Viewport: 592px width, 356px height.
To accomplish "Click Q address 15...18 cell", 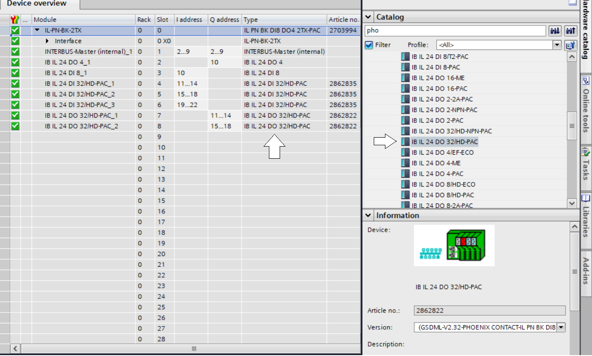I will [225, 126].
